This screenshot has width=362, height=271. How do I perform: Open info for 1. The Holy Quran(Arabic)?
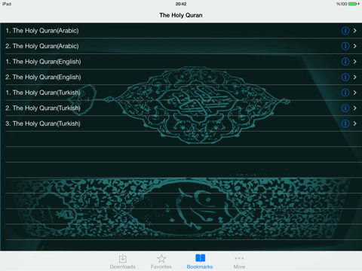(x=345, y=31)
